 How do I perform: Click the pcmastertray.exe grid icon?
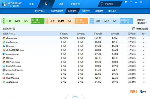pyautogui.click(x=4, y=70)
